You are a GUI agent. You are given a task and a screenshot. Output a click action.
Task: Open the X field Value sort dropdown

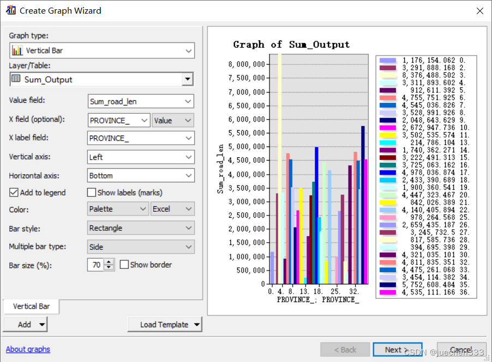pos(173,120)
